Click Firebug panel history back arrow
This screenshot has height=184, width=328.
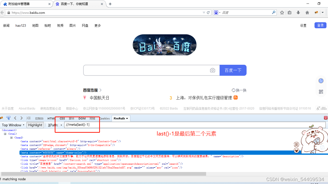tap(15, 118)
